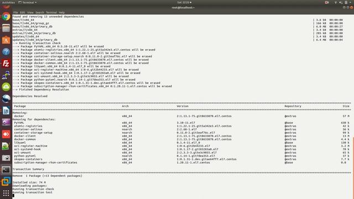Click 'subscription-manager-rhsm-certificates' in the table
354x199 pixels.
[x=45, y=163]
